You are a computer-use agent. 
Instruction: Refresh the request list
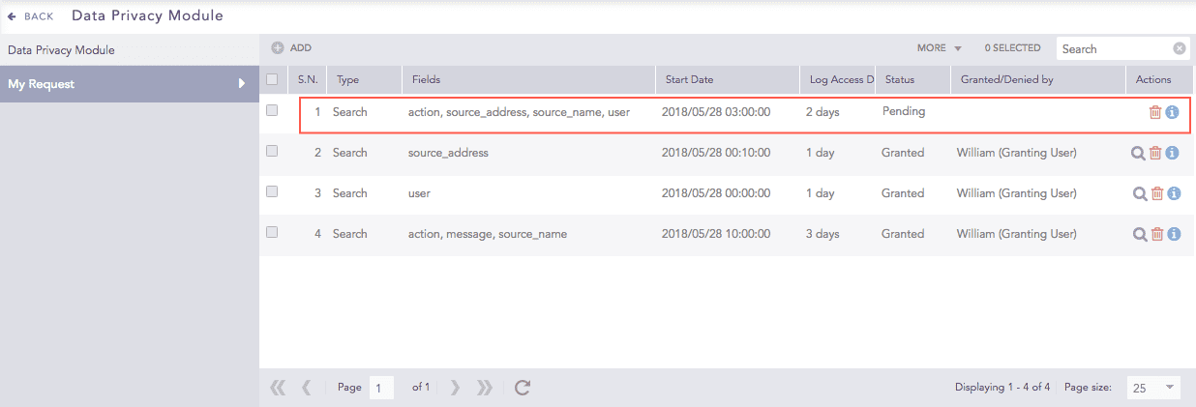point(523,388)
